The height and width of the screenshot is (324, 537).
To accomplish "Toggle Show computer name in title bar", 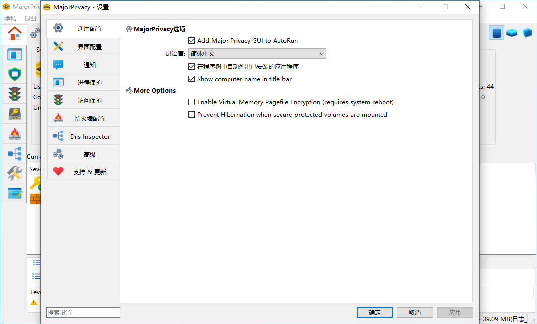I will (191, 79).
